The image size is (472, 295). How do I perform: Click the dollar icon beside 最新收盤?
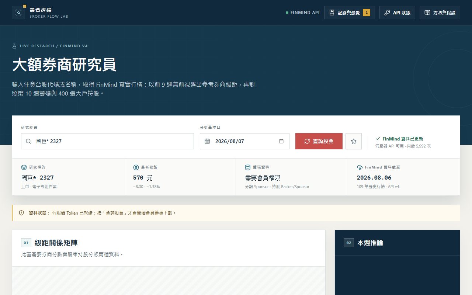coord(136,167)
